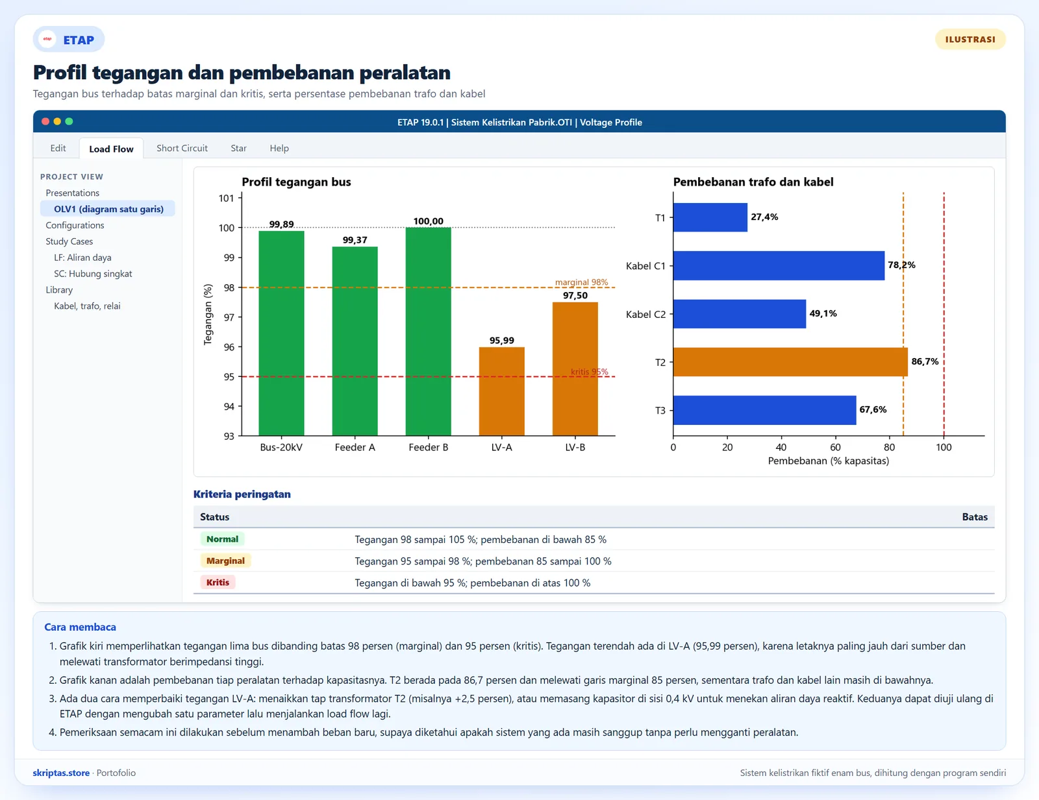The width and height of the screenshot is (1039, 800).
Task: Click the Status column header
Action: [214, 517]
